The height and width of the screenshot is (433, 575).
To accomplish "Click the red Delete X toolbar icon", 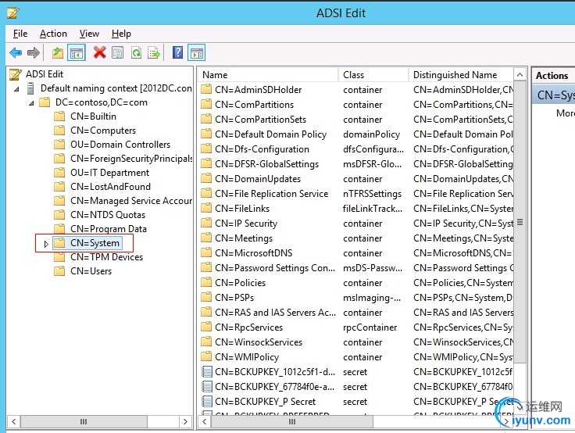I will (99, 52).
